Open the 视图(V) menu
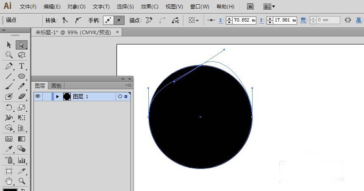The image size is (364, 191). pyautogui.click(x=174, y=7)
